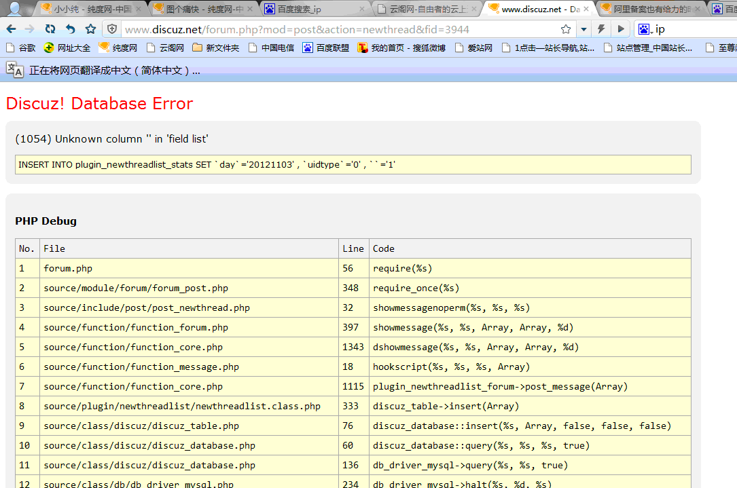Switch to the 百度搜索_ip tab
The width and height of the screenshot is (737, 488).
[316, 9]
